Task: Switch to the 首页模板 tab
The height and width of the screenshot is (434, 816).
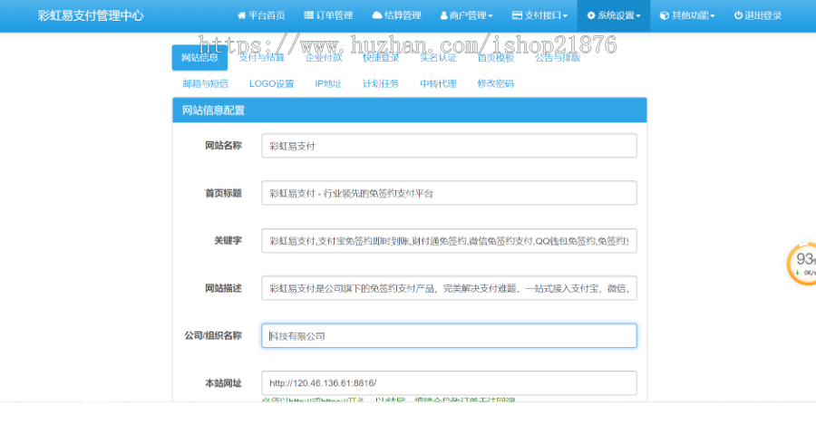Action: pyautogui.click(x=495, y=58)
